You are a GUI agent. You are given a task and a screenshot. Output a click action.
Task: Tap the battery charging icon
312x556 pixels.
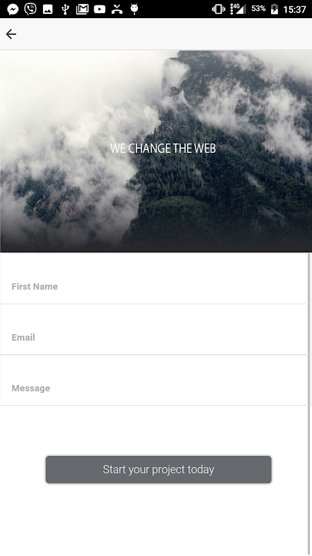click(x=275, y=9)
